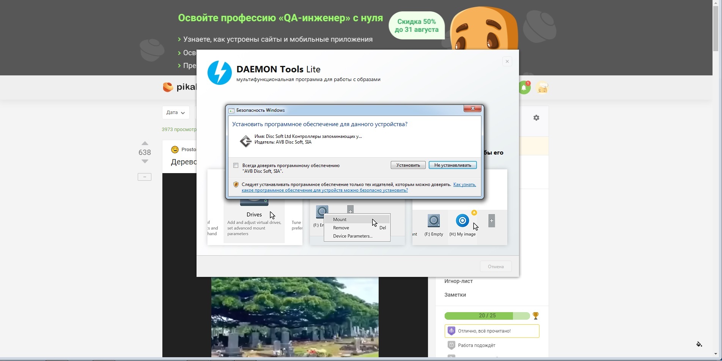The image size is (722, 361).
Task: Click the paint bucket icon at bottom right
Action: (x=699, y=344)
